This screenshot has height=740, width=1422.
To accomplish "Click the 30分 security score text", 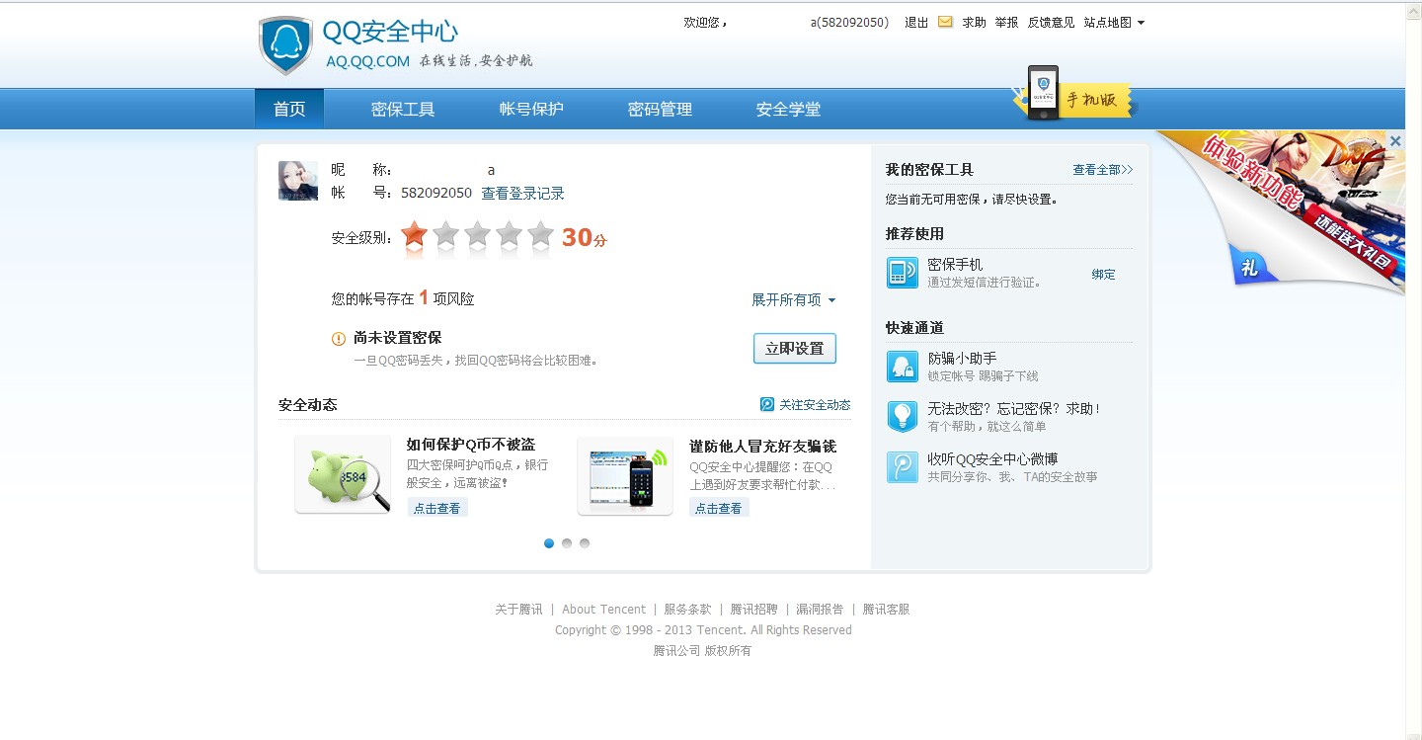I will coord(585,237).
